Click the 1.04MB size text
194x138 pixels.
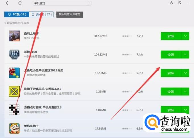(101, 110)
